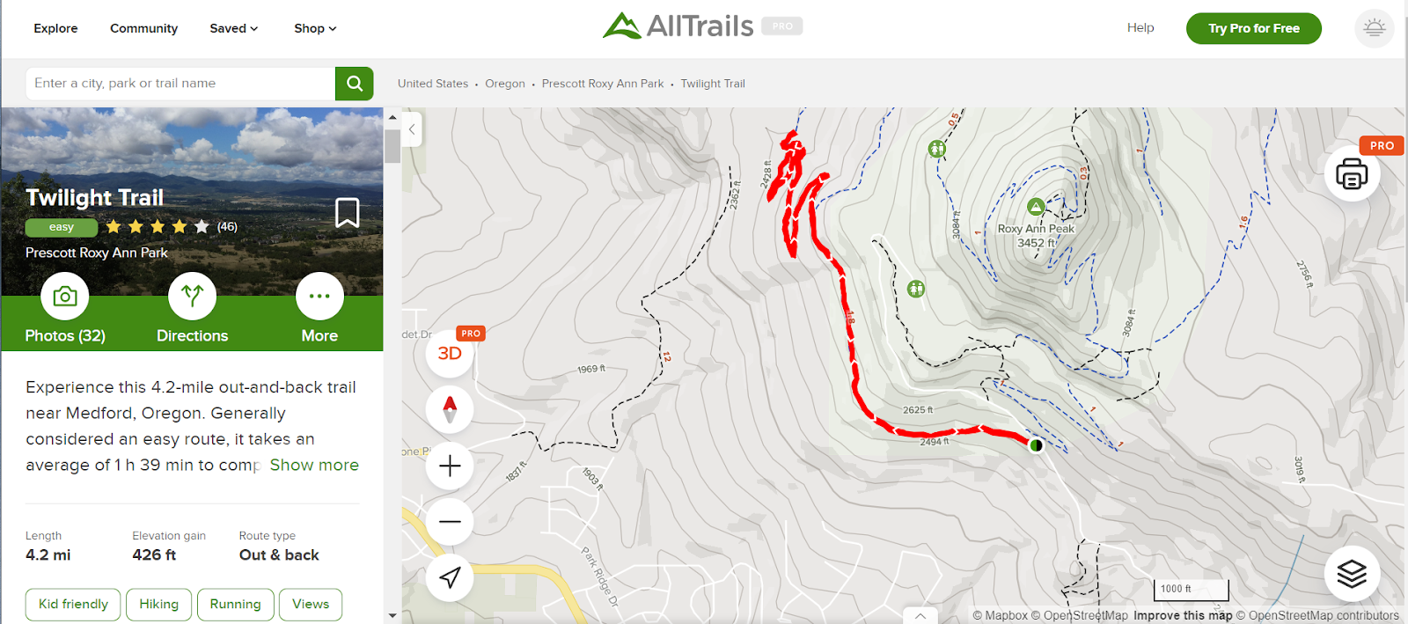This screenshot has height=624, width=1408.
Task: Zoom out on the map
Action: (x=450, y=522)
